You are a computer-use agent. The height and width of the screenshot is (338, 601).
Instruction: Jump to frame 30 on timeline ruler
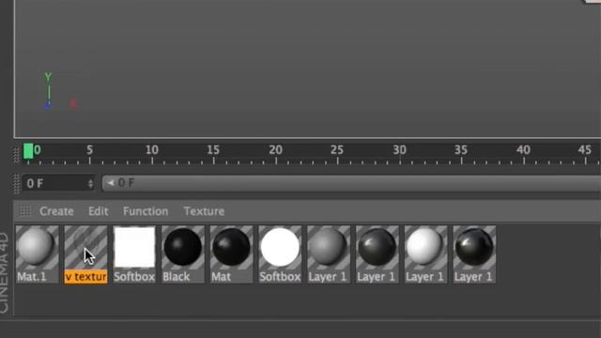(x=399, y=150)
